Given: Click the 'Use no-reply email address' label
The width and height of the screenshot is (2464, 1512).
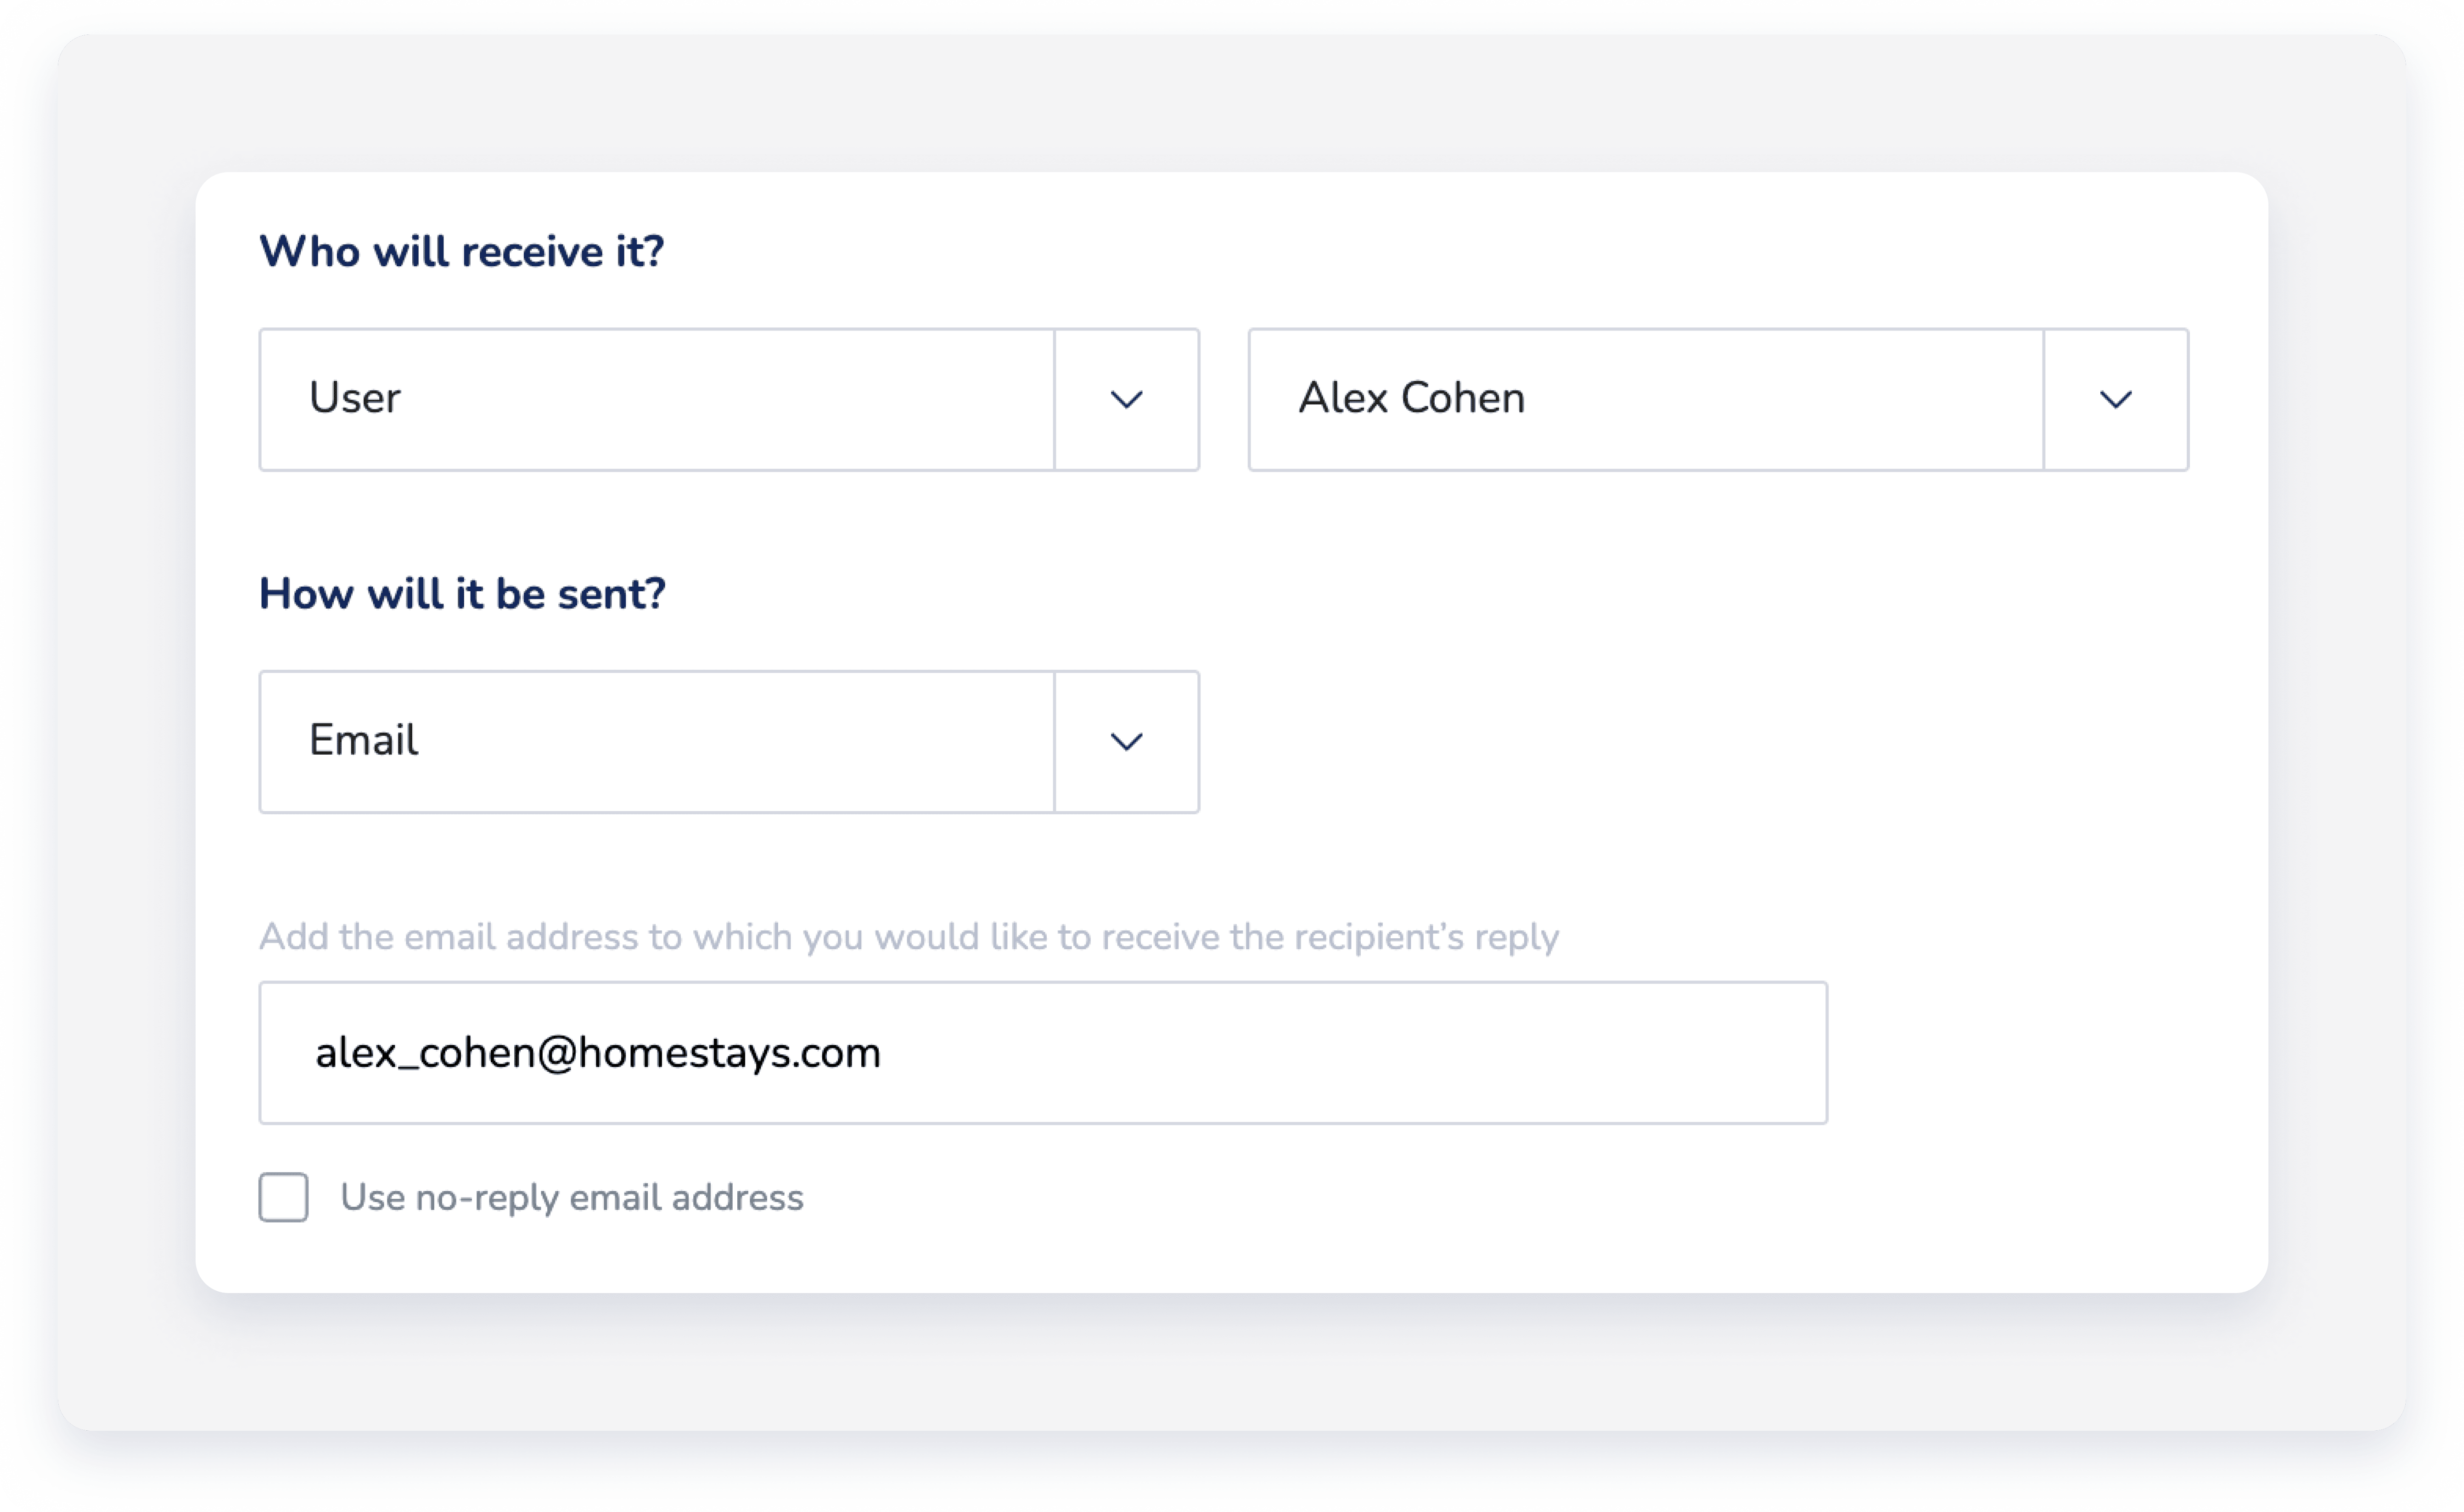Looking at the screenshot, I should pos(571,1197).
